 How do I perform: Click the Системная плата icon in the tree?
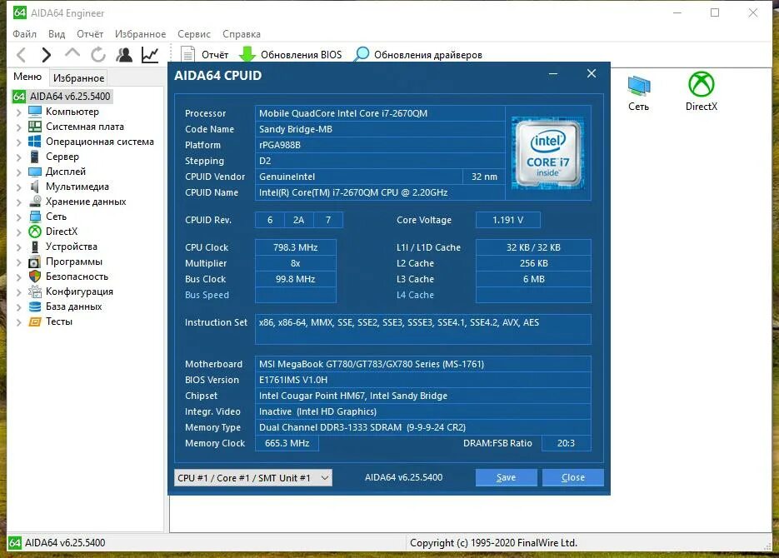(35, 126)
